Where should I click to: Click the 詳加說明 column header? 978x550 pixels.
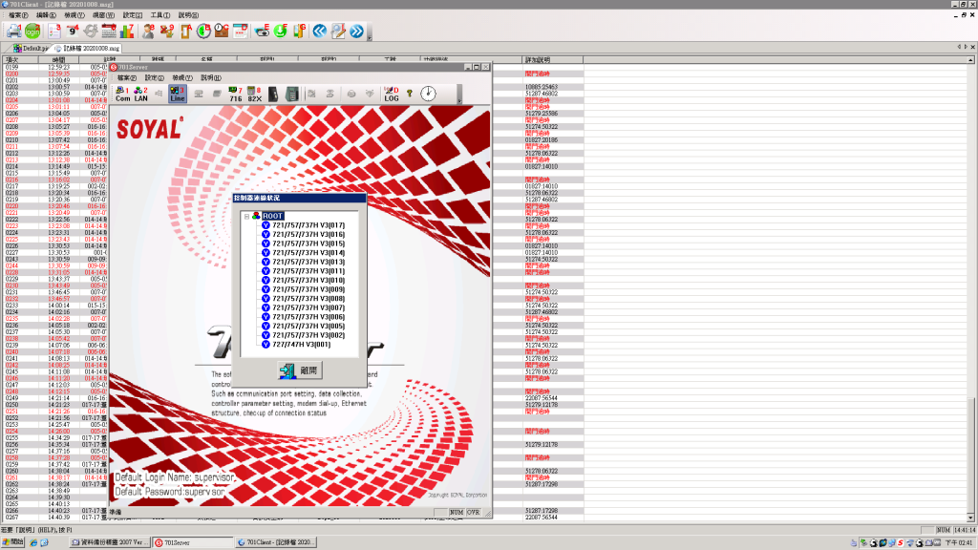[553, 60]
